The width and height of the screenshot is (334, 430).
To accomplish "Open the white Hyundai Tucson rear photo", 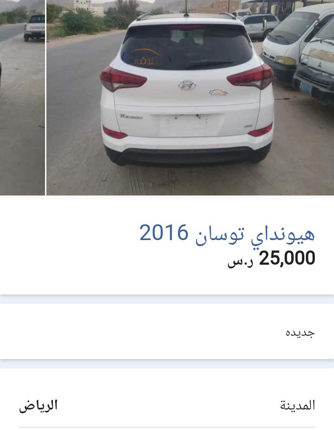I will tap(190, 98).
